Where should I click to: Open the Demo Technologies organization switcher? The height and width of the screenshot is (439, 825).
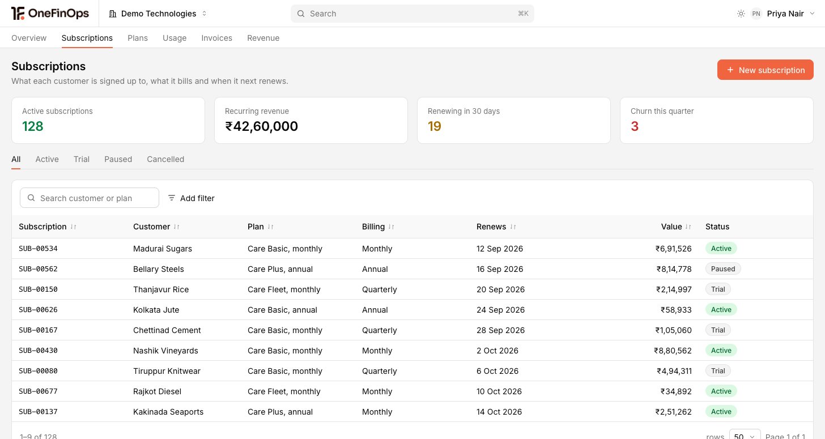pyautogui.click(x=158, y=14)
